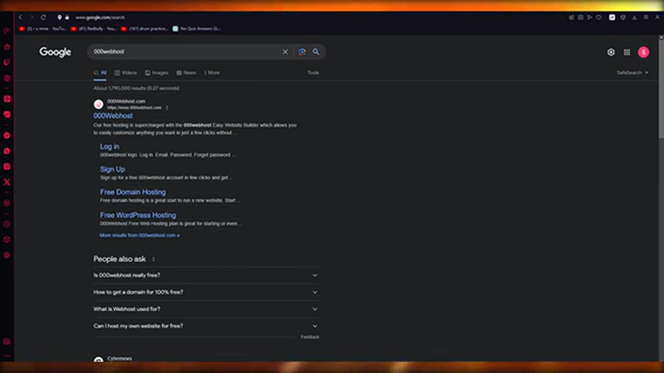Clear the search box with X

pos(285,52)
